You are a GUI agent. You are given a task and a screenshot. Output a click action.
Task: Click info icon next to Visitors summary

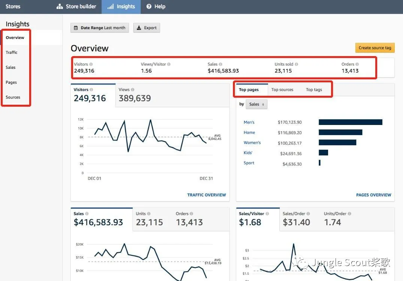pos(91,64)
